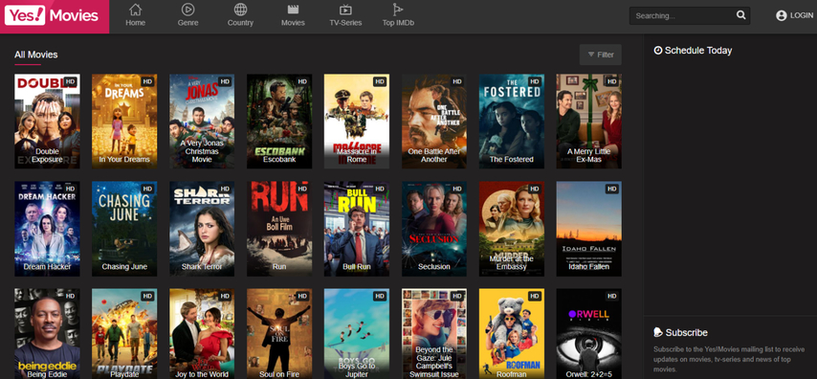This screenshot has height=379, width=817.
Task: Click HD badge on Roofman
Action: [x=535, y=296]
